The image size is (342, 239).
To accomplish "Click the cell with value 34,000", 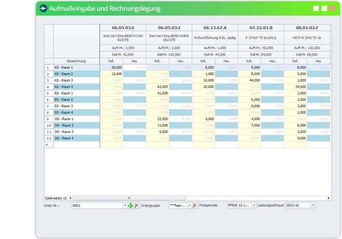I will (295, 87).
